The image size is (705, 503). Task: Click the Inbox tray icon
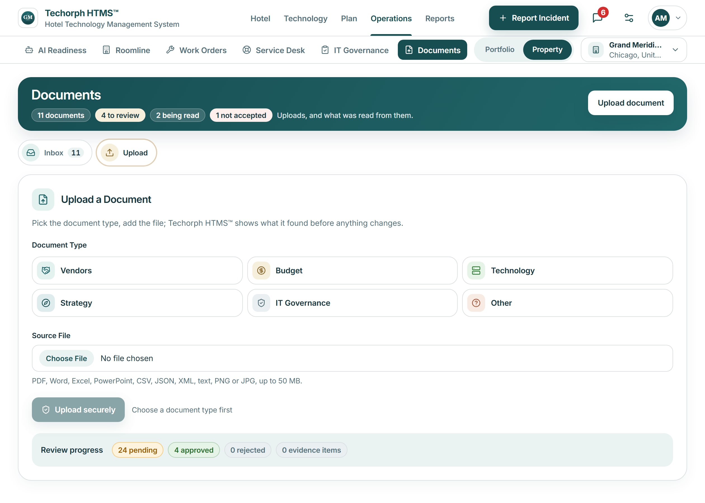31,153
